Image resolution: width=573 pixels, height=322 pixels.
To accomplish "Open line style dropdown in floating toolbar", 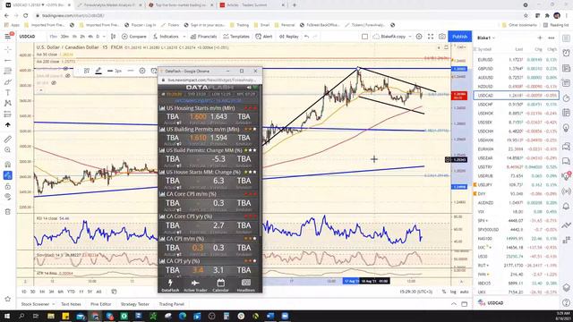I will pos(131,71).
